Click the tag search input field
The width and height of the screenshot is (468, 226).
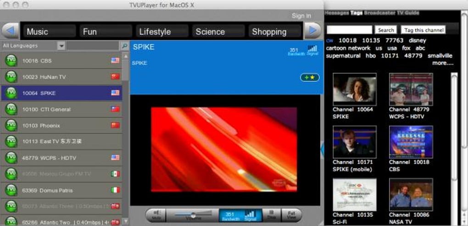(350, 30)
